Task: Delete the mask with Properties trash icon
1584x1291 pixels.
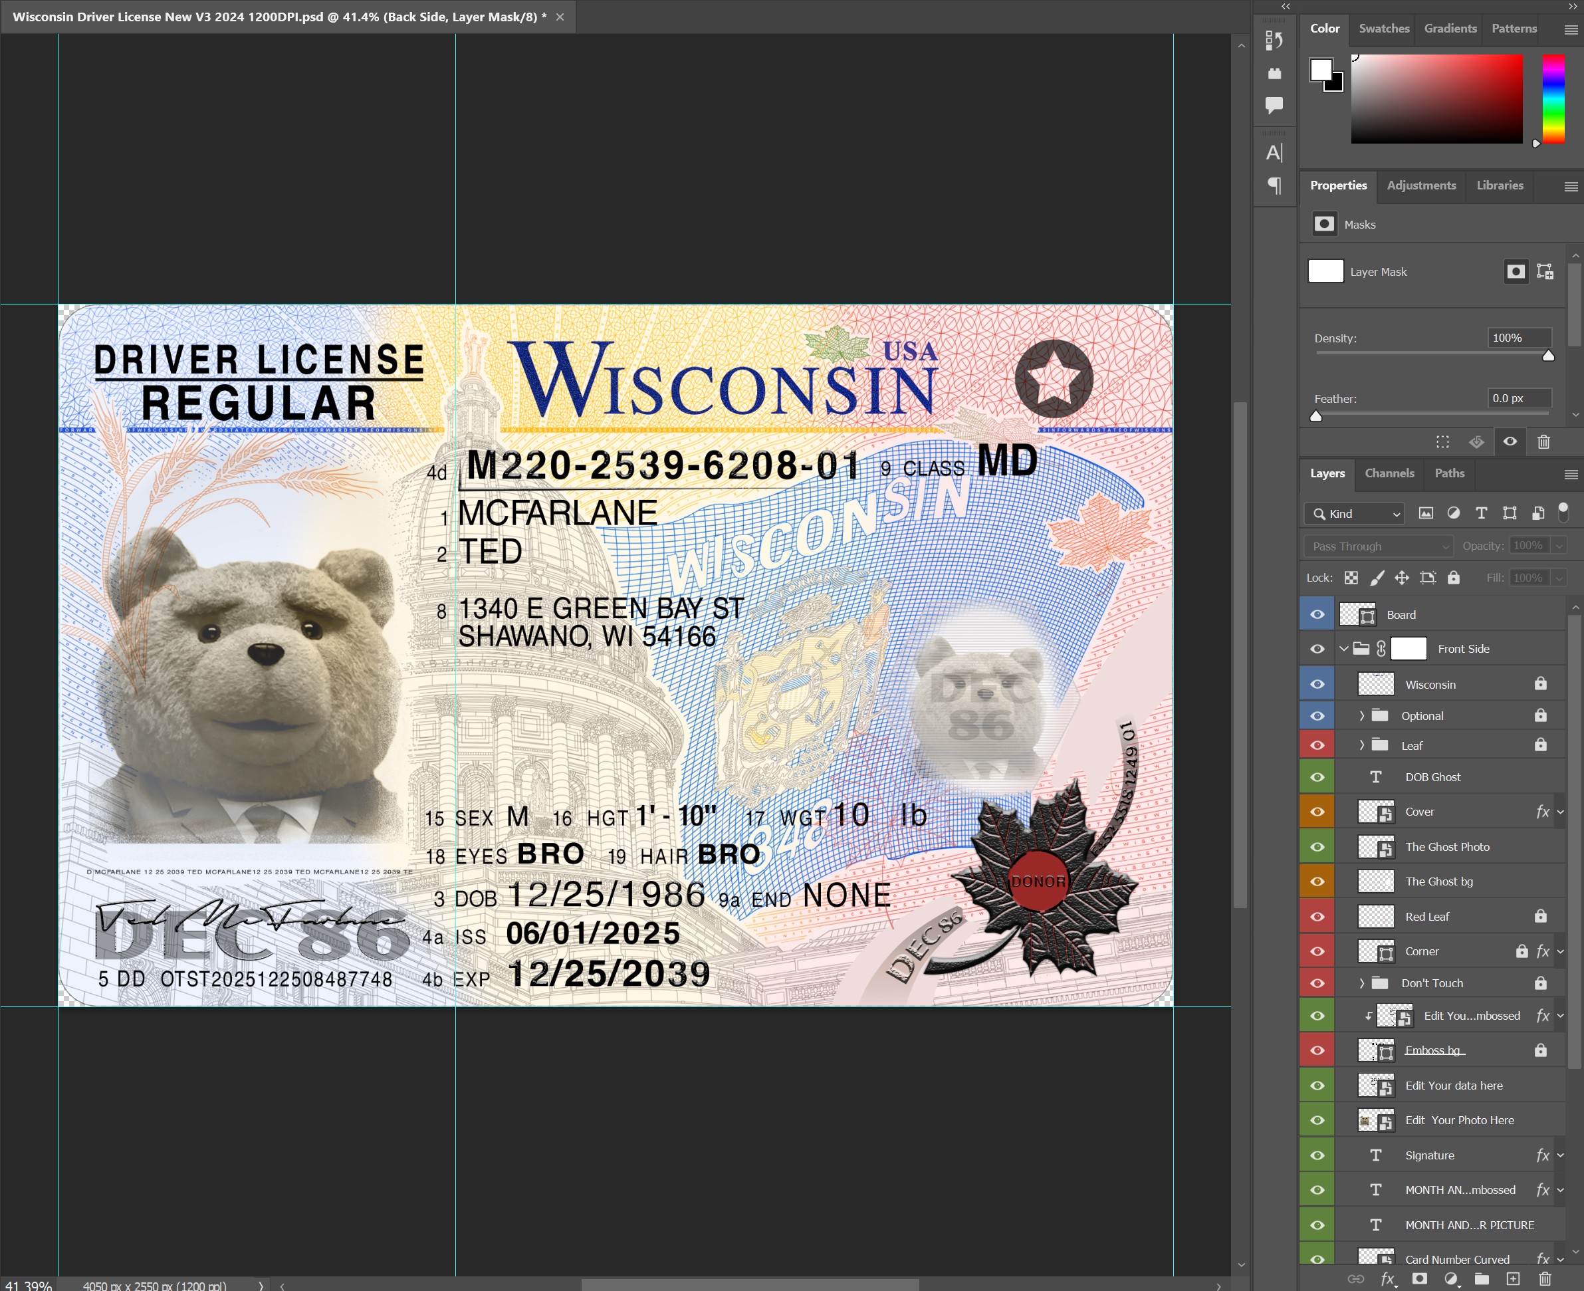Action: click(x=1543, y=441)
